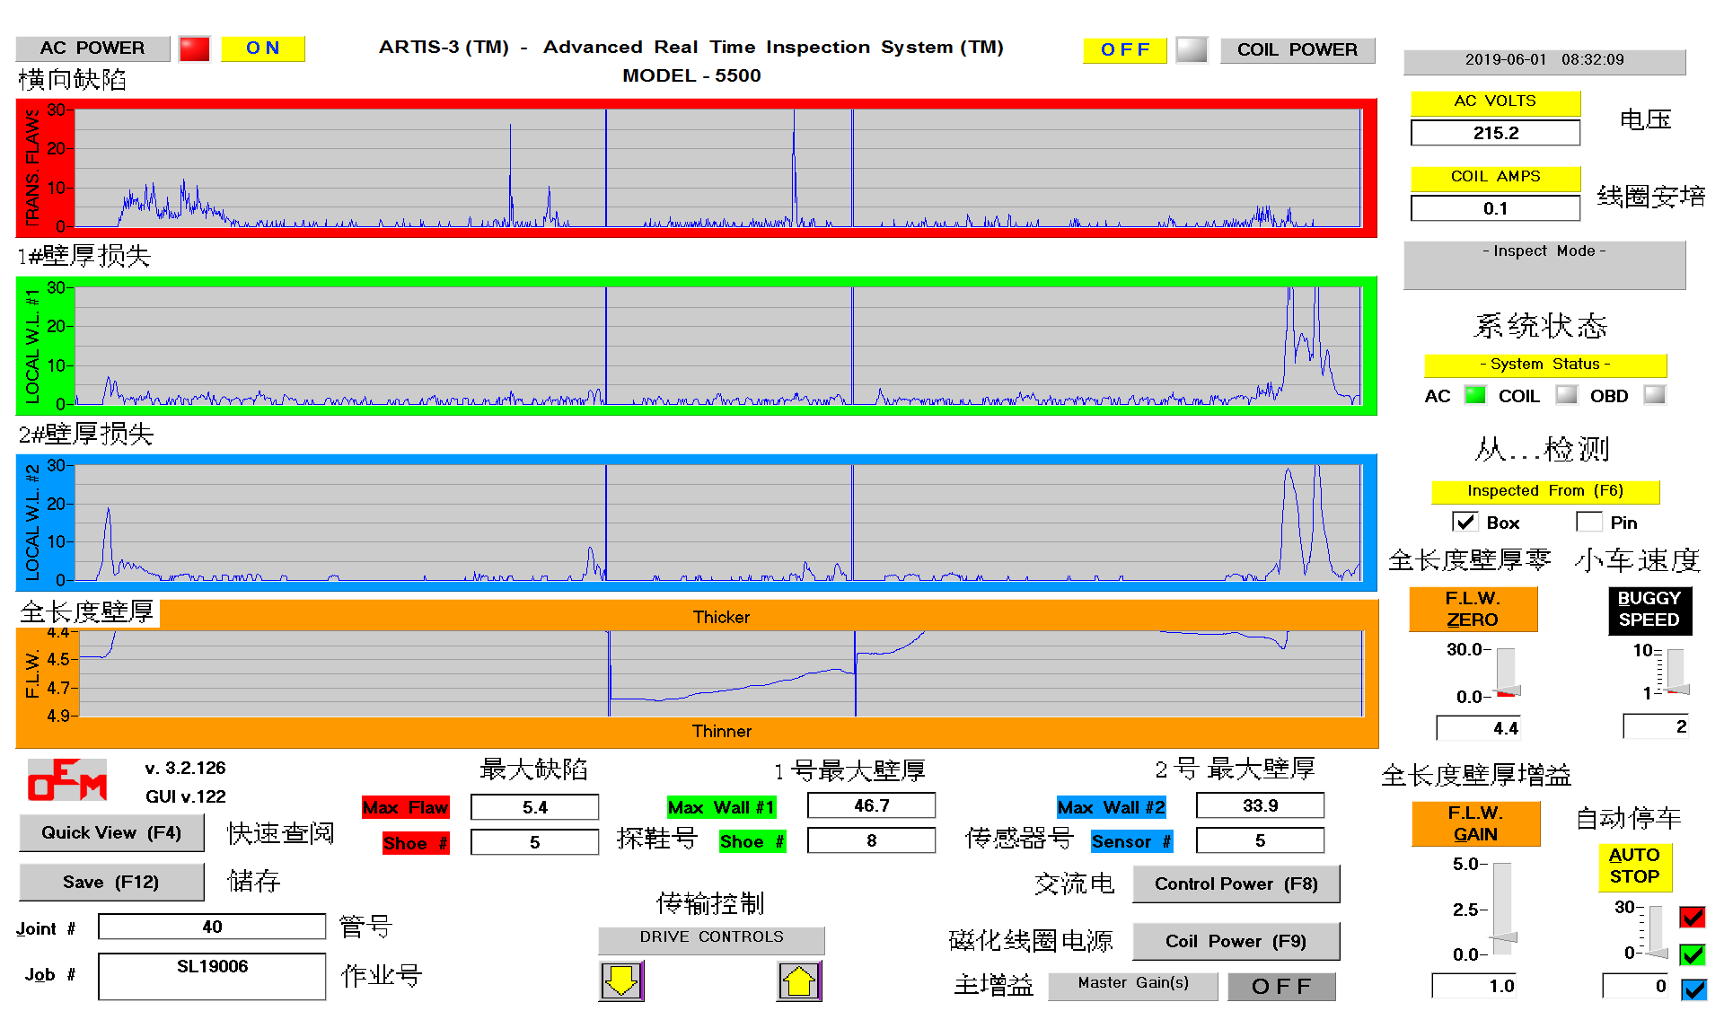The width and height of the screenshot is (1724, 1011).
Task: Click the F.L.W. GAIN button
Action: pyautogui.click(x=1475, y=823)
